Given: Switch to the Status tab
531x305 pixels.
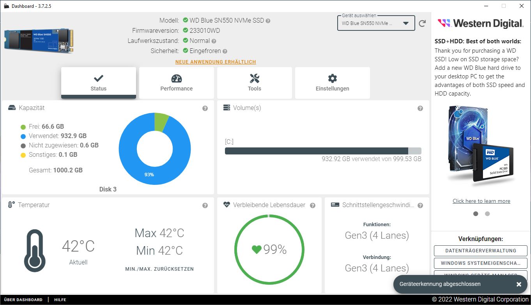Looking at the screenshot, I should coord(99,83).
